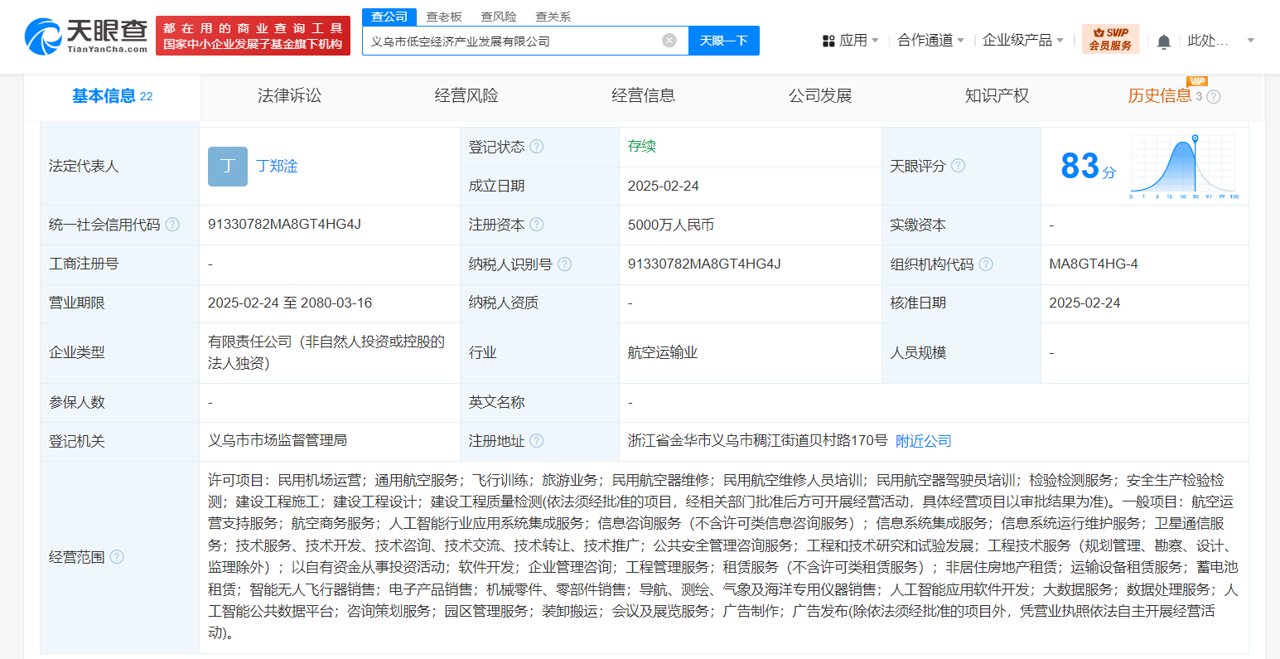Click the 组织机构代码 help icon
This screenshot has width=1280, height=659.
tap(986, 264)
